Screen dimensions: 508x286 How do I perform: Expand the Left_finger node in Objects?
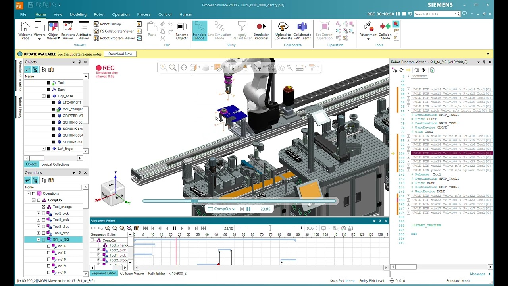pyautogui.click(x=44, y=149)
